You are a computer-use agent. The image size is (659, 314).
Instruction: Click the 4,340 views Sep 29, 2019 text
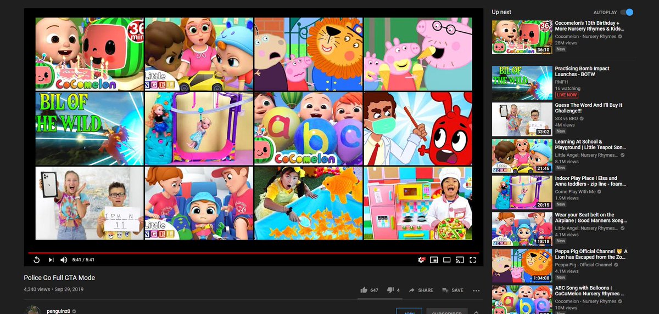click(x=54, y=289)
